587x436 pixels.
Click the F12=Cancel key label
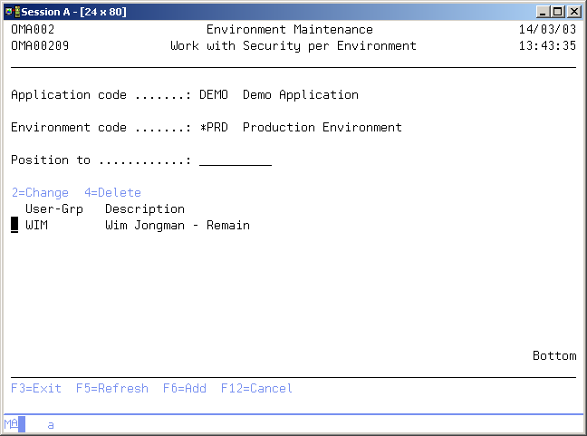(x=256, y=389)
